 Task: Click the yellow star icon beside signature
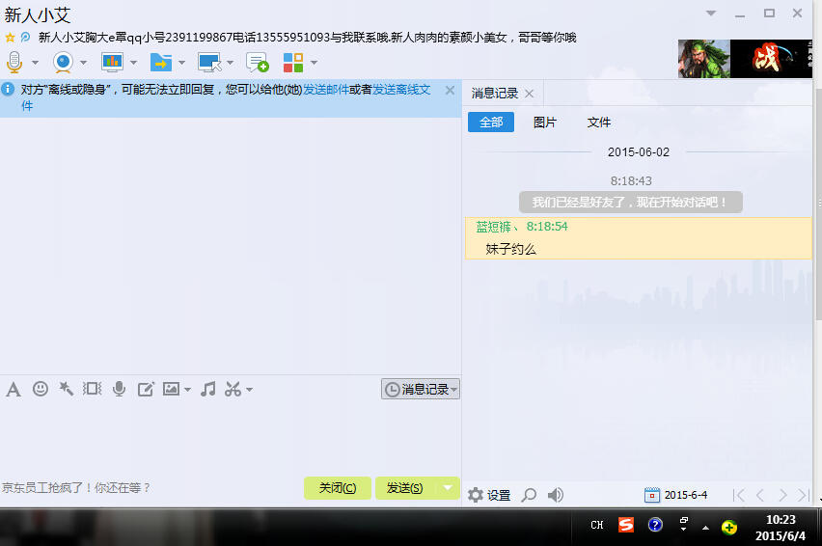pyautogui.click(x=10, y=38)
